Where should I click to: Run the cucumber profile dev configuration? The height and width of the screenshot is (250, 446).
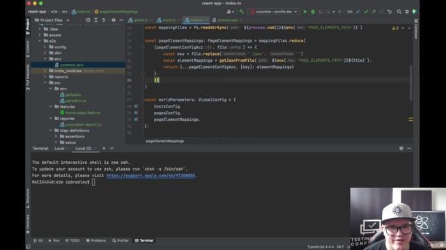[x=305, y=12]
